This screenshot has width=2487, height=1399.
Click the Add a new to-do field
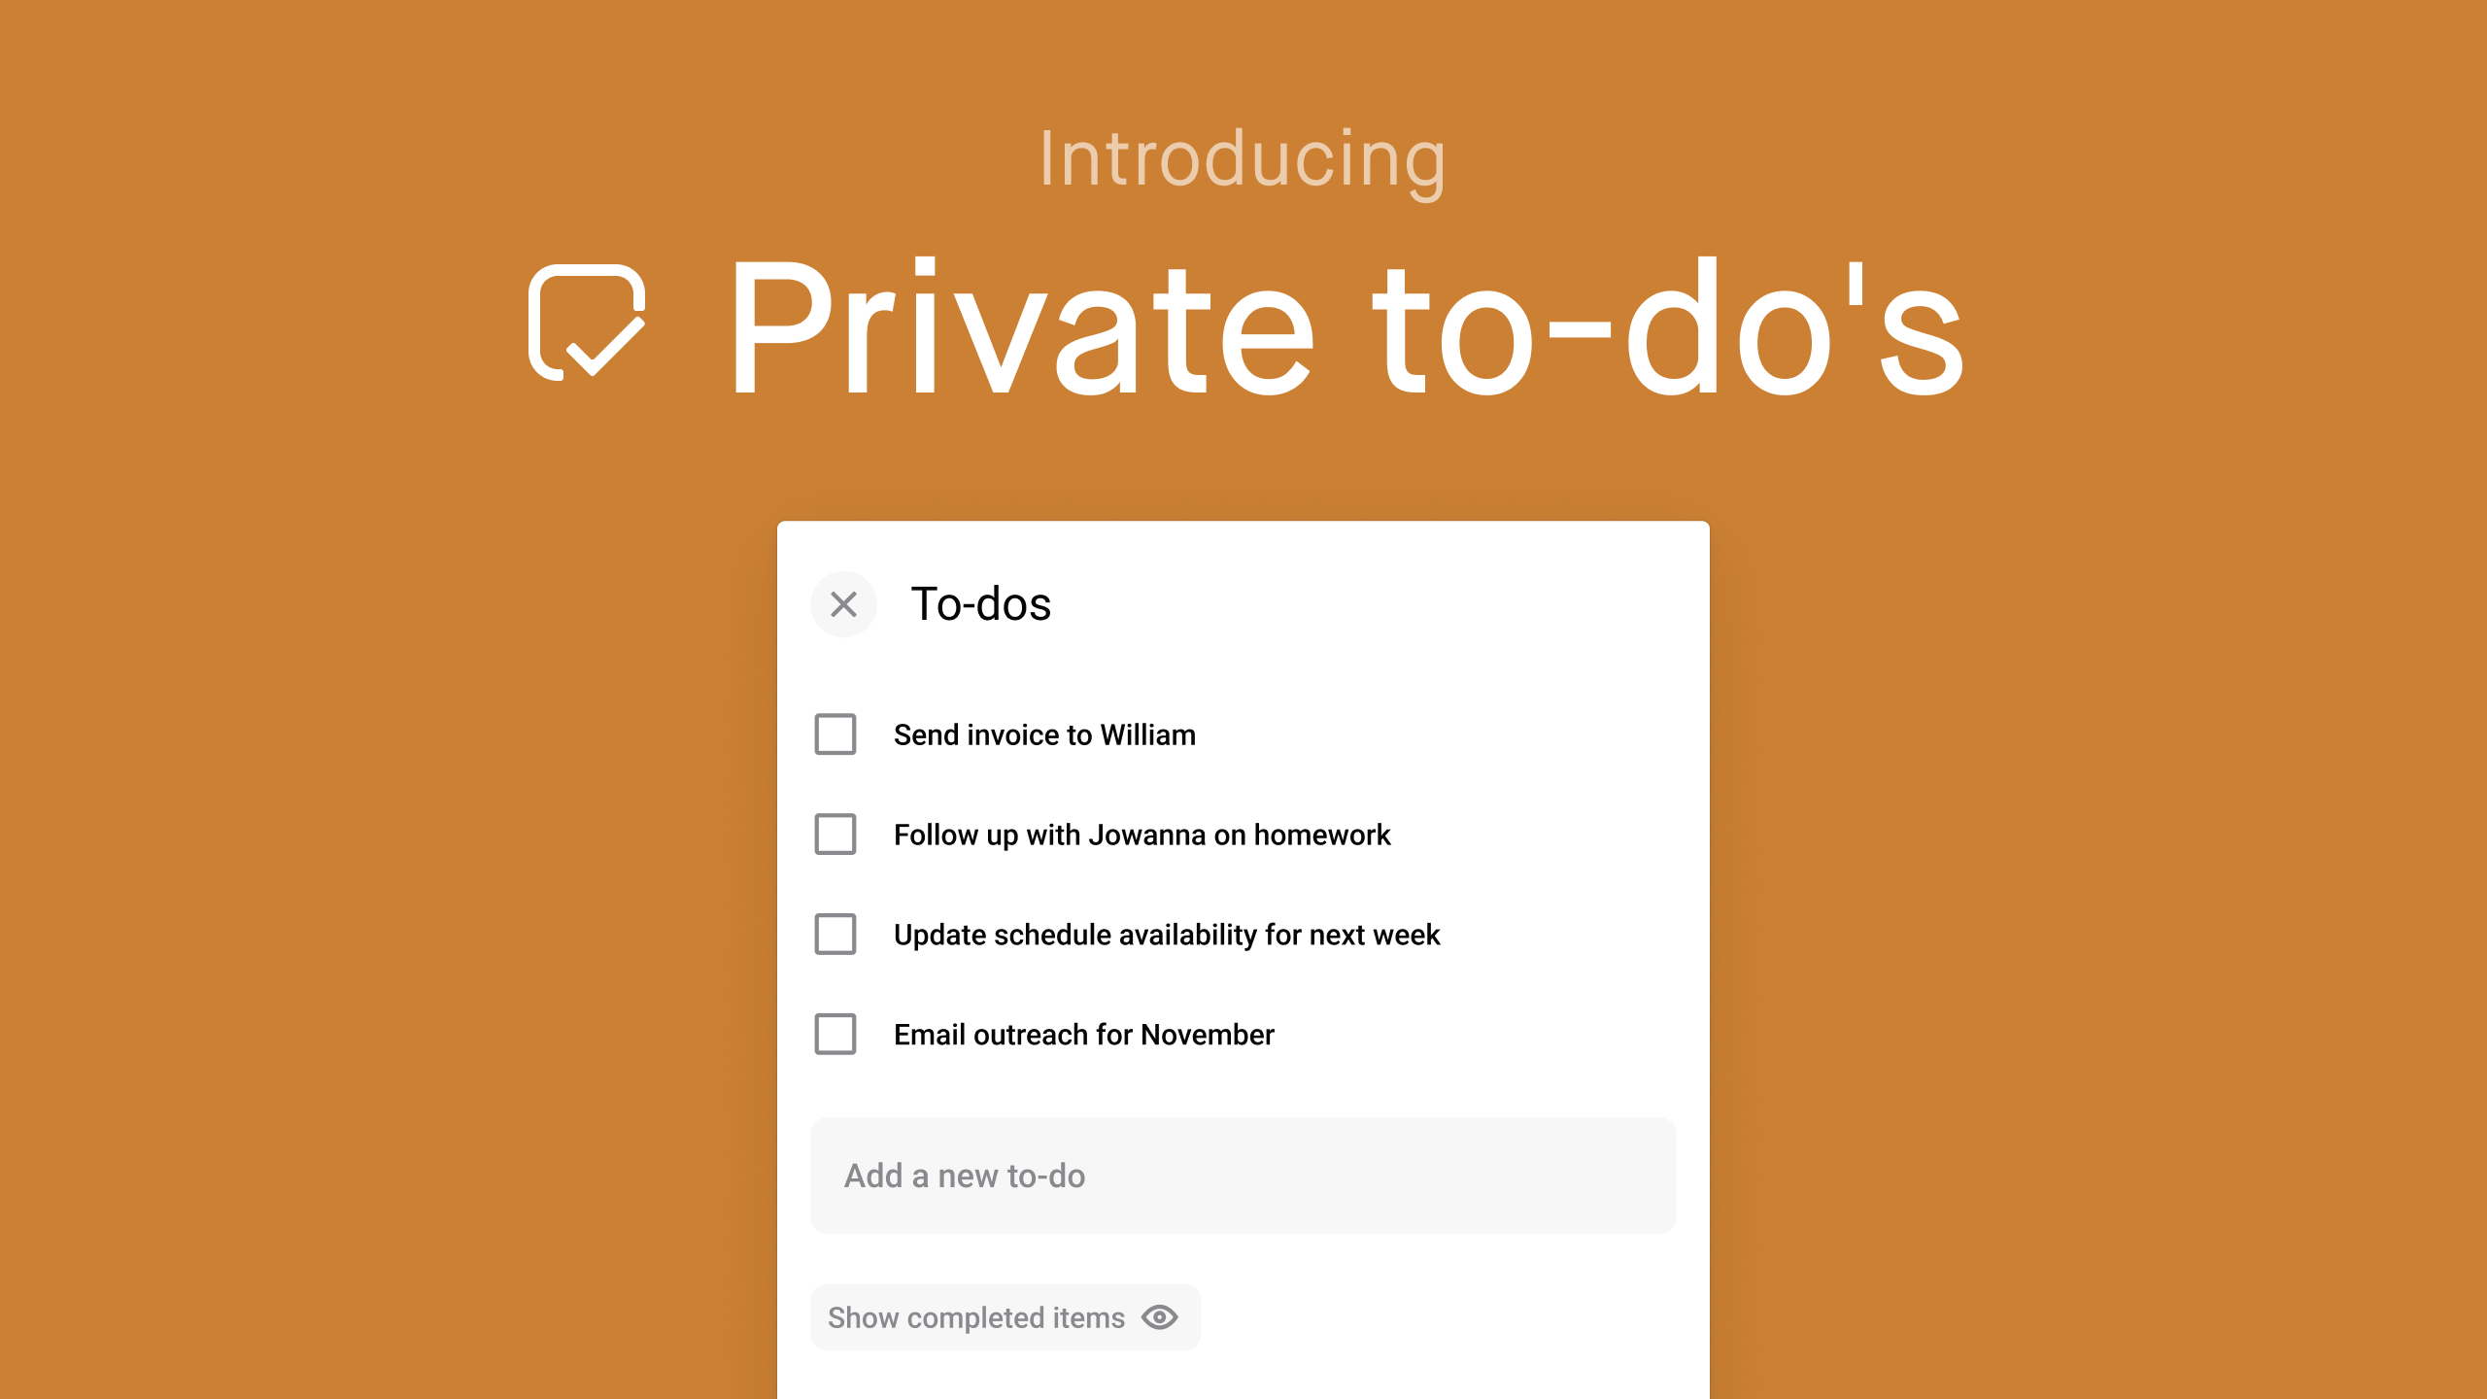(1243, 1175)
